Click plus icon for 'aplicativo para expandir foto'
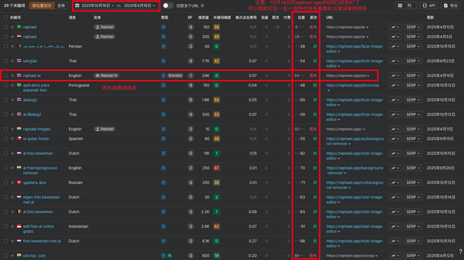464x260 pixels. (12, 85)
